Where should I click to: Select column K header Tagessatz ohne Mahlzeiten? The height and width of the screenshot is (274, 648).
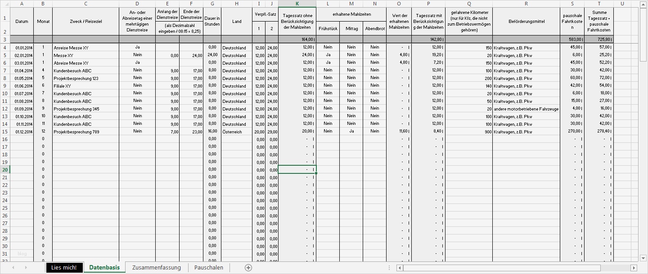[297, 4]
